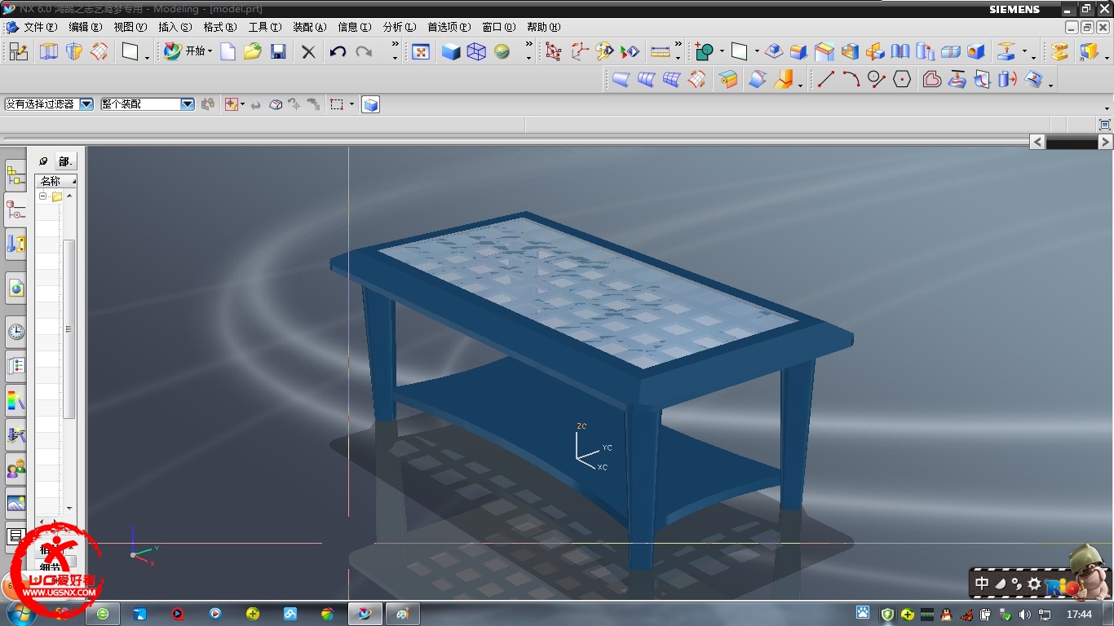Open the color palette sidebar tab

coord(15,400)
